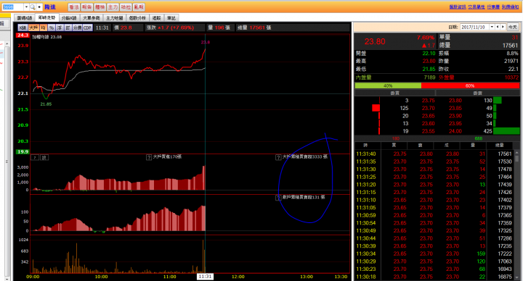Toggle the 訂 chart option button
This screenshot has height=281, width=523.
point(68,28)
